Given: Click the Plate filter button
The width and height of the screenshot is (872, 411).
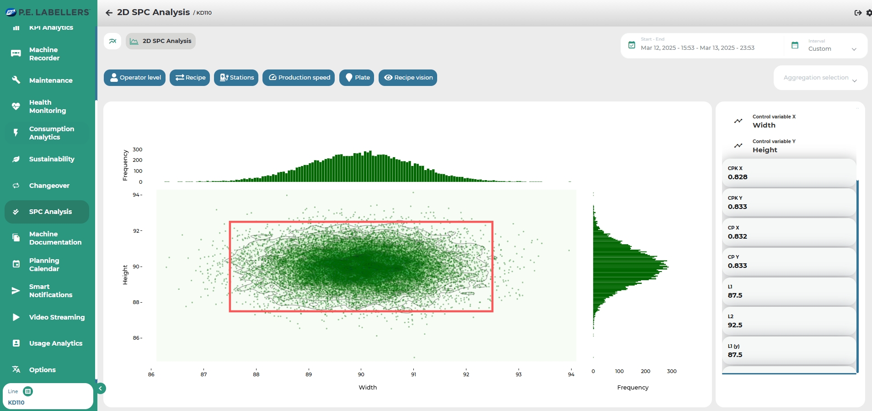Looking at the screenshot, I should point(357,78).
